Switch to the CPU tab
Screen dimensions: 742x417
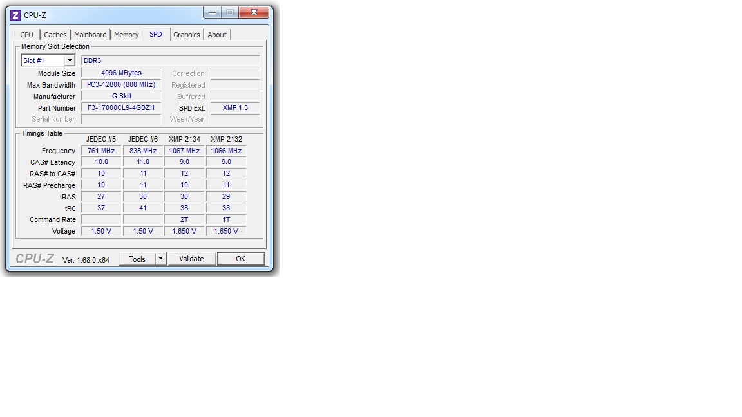[27, 35]
